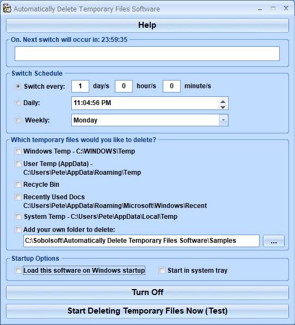Expand the Monday weekday dropdown
Viewport: 295px width, 325px height.
click(224, 120)
